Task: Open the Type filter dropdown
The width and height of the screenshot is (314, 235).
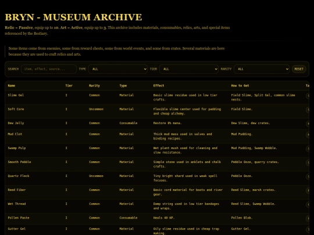Action: (118, 69)
